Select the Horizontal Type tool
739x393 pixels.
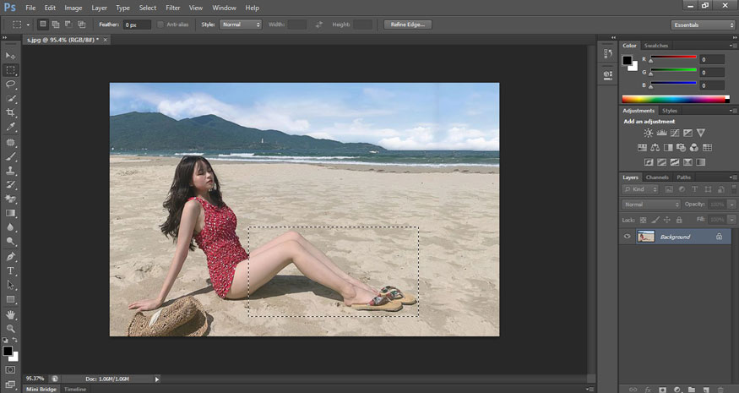coord(11,270)
